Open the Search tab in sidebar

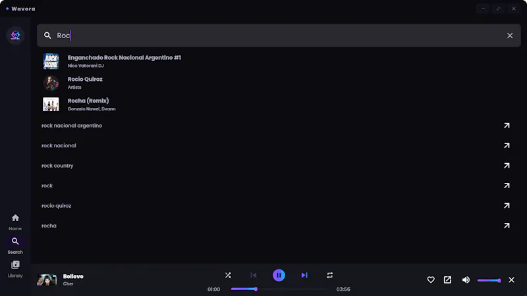[x=15, y=245]
